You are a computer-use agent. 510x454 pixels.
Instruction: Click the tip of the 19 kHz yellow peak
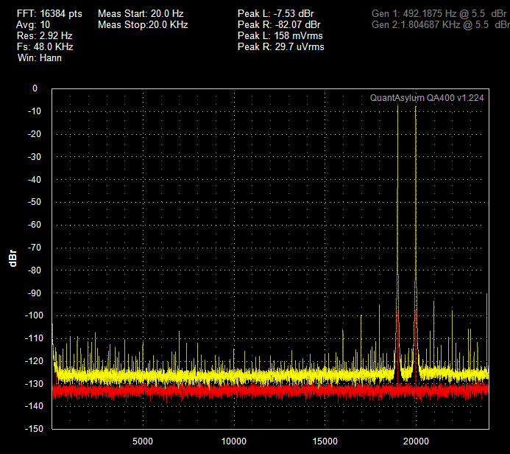pyautogui.click(x=397, y=106)
